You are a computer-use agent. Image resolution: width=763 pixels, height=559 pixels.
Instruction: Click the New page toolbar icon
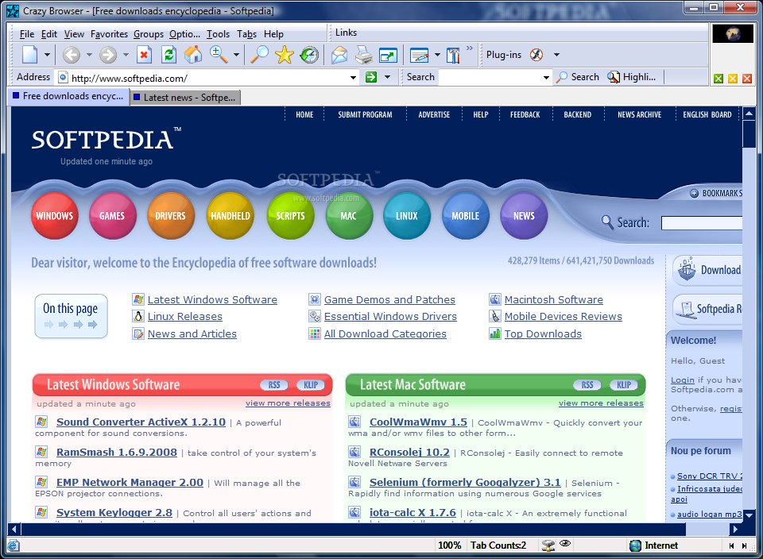click(x=29, y=55)
